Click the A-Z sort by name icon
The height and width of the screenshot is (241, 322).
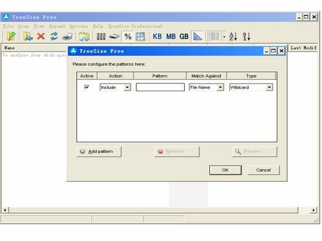pyautogui.click(x=233, y=37)
